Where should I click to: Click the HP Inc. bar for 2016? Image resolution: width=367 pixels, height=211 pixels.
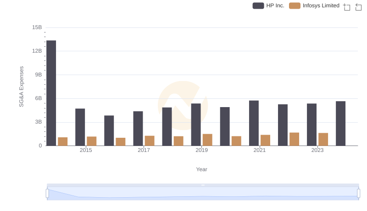[x=109, y=131]
